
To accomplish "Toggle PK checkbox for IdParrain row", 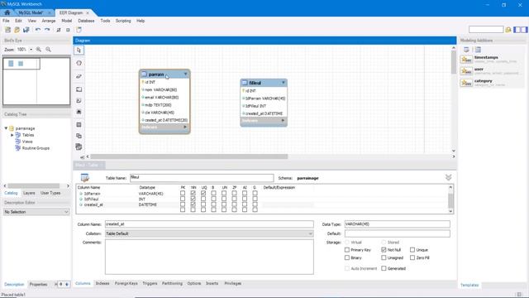I will tap(183, 193).
